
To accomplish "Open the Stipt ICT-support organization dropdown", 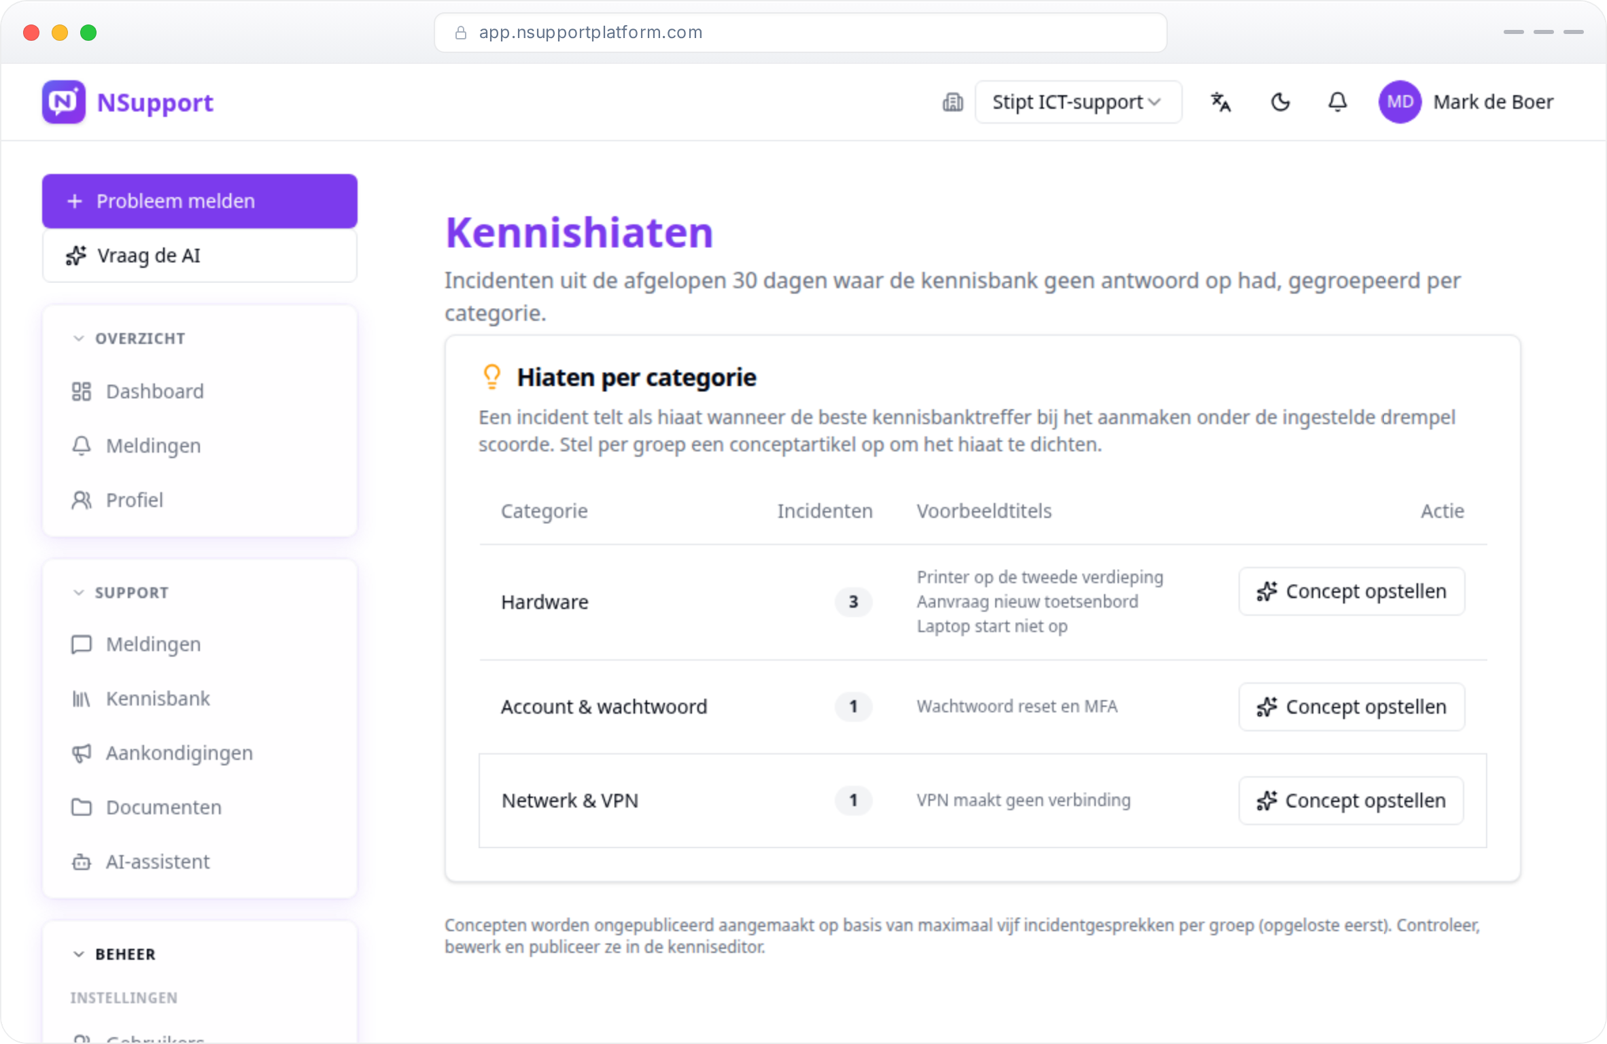I will pos(1078,102).
